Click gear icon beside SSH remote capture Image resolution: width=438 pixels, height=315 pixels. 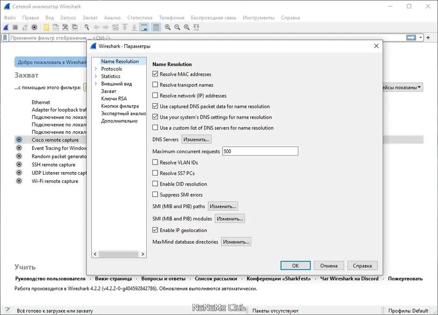19,164
